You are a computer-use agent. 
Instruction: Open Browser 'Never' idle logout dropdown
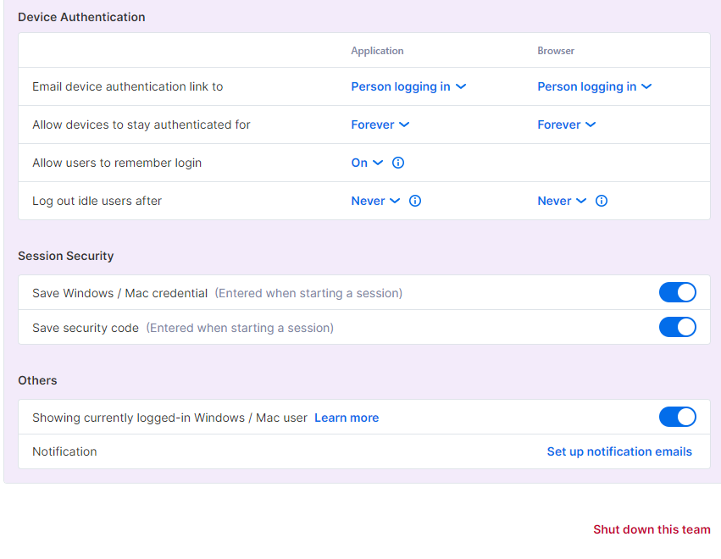[x=562, y=201]
